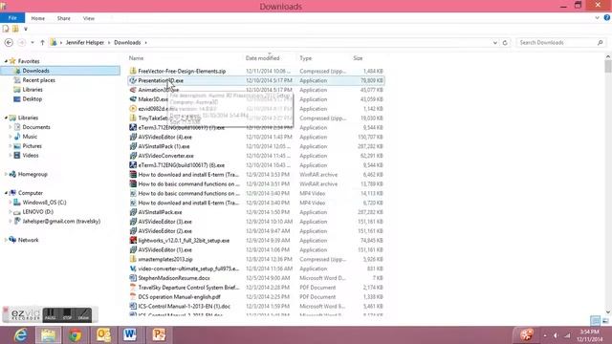Stop the ezvid recording

67,314
